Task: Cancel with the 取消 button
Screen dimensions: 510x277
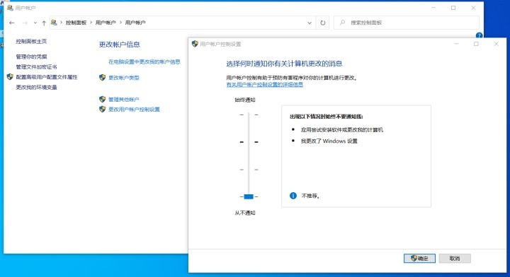Action: click(x=455, y=258)
